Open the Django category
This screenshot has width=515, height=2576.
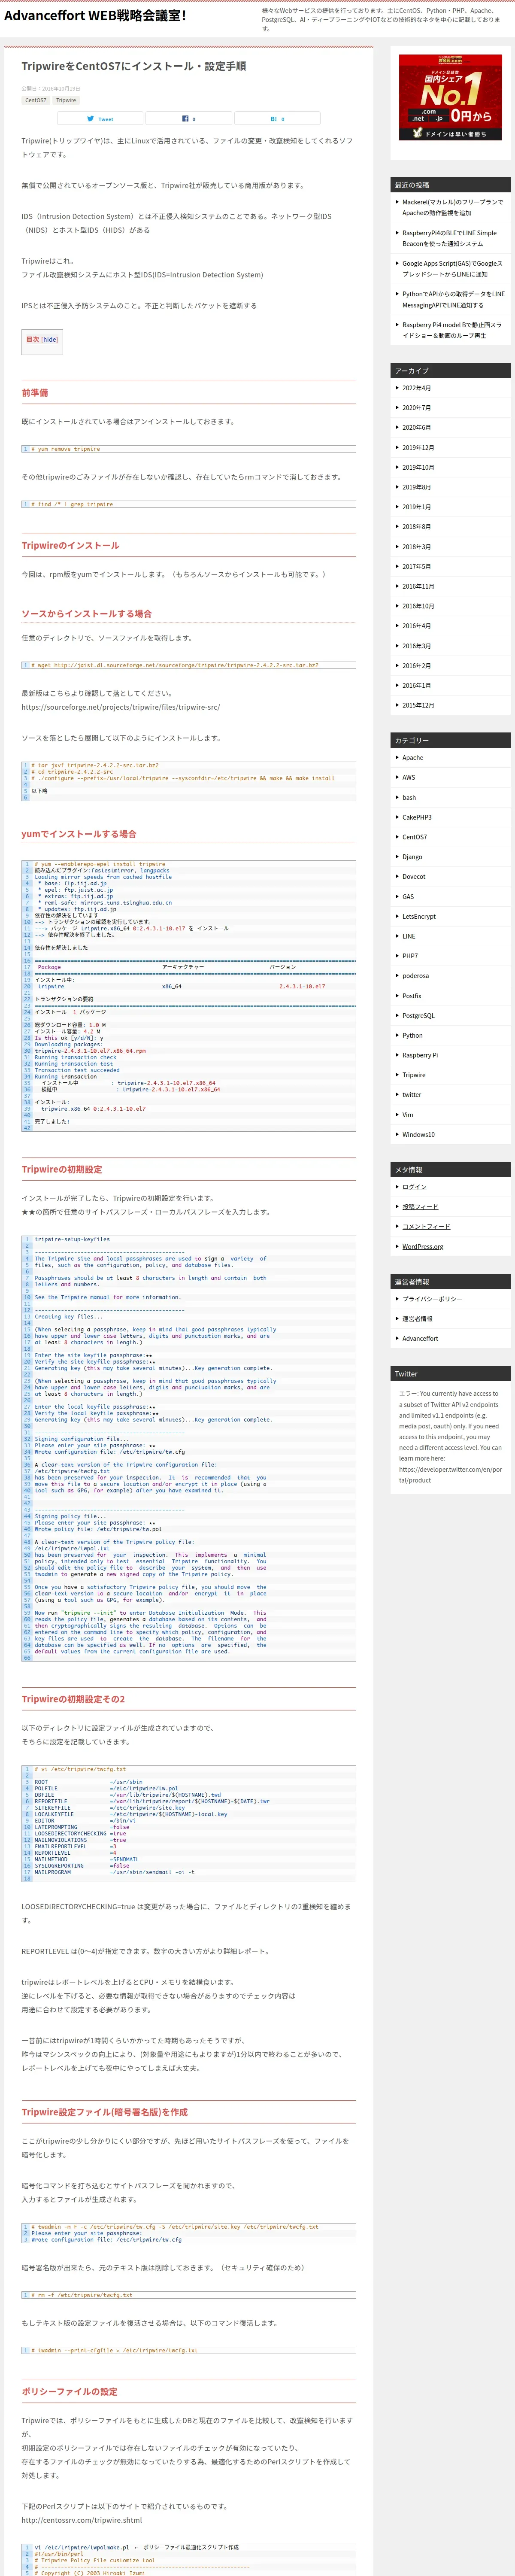click(x=412, y=857)
